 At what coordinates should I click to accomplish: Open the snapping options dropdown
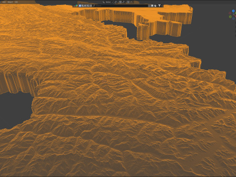(x=124, y=2)
